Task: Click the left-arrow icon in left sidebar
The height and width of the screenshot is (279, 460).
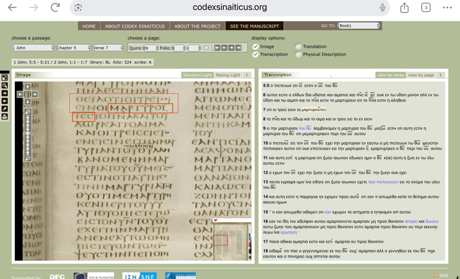Action: [5, 101]
